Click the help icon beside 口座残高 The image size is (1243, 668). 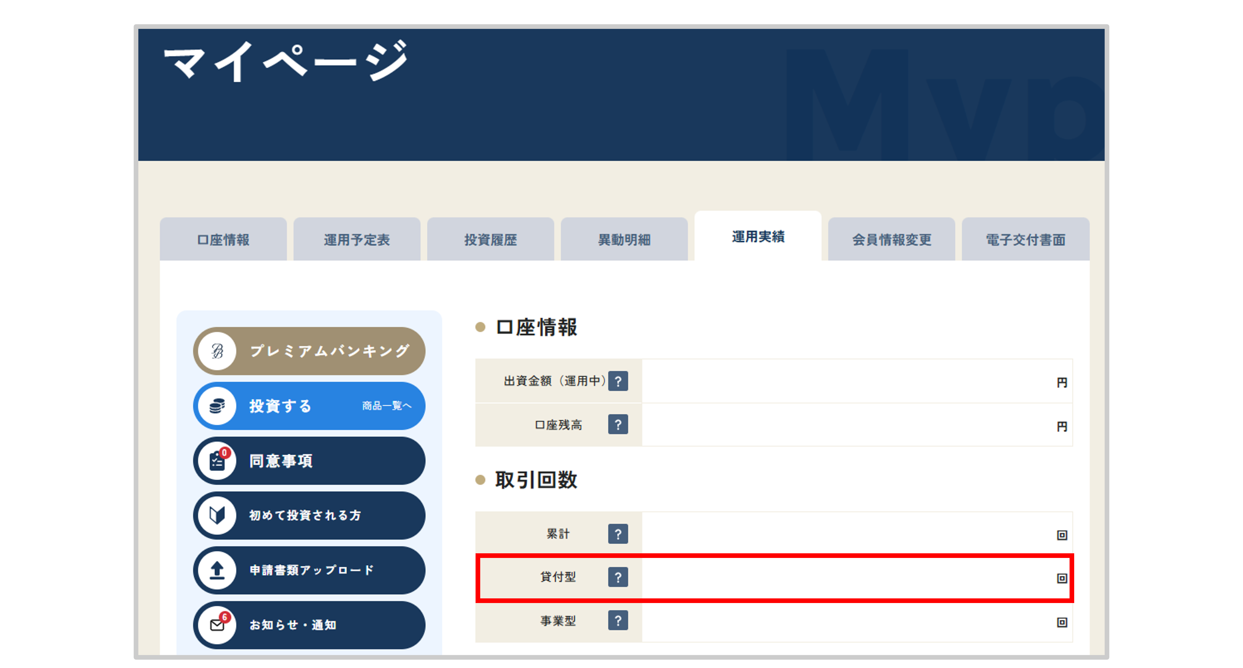[618, 424]
